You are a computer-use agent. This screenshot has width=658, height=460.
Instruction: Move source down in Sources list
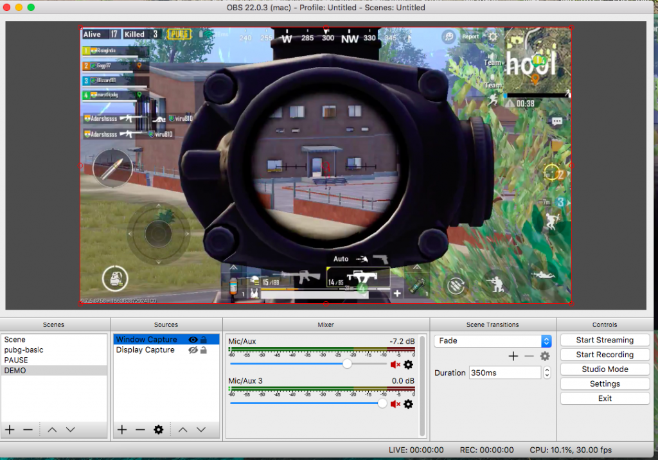click(x=201, y=430)
